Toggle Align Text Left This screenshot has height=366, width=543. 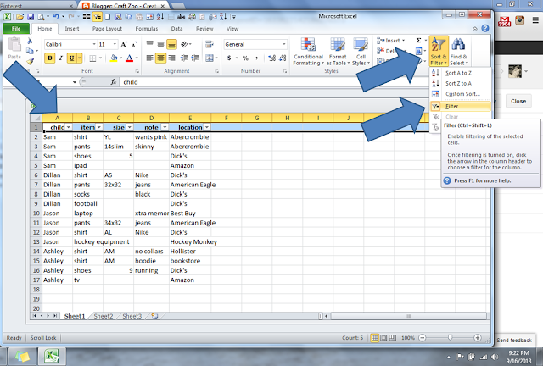(149, 58)
